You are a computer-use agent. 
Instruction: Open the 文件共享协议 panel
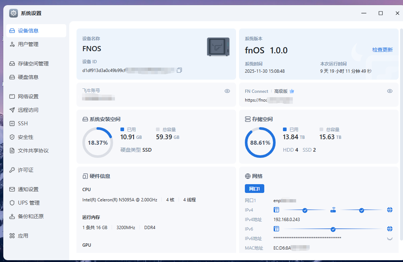(x=29, y=150)
